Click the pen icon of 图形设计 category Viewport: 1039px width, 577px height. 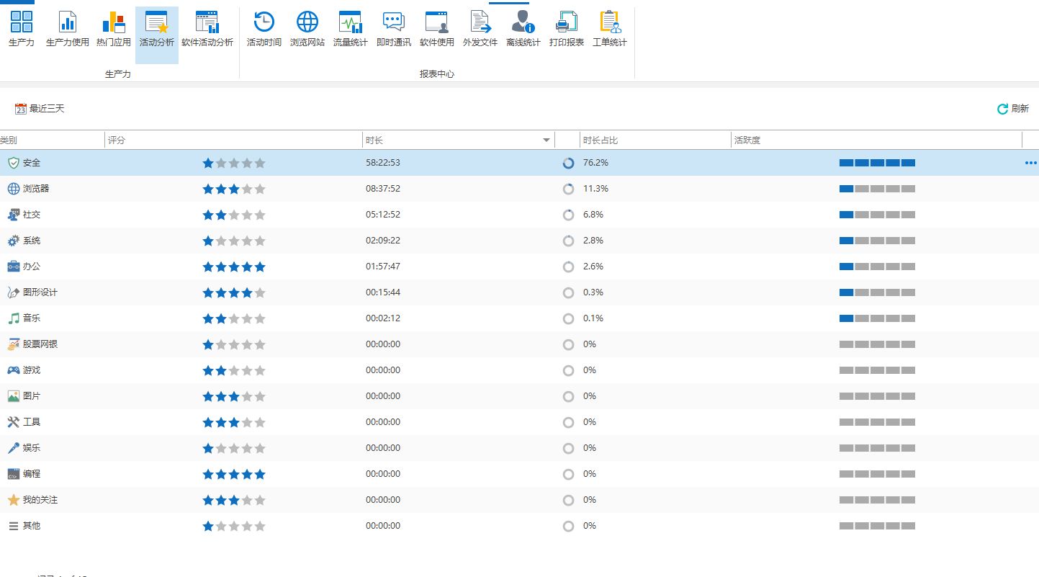coord(14,292)
